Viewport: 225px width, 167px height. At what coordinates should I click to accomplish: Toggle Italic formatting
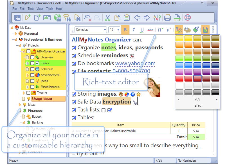(134, 30)
